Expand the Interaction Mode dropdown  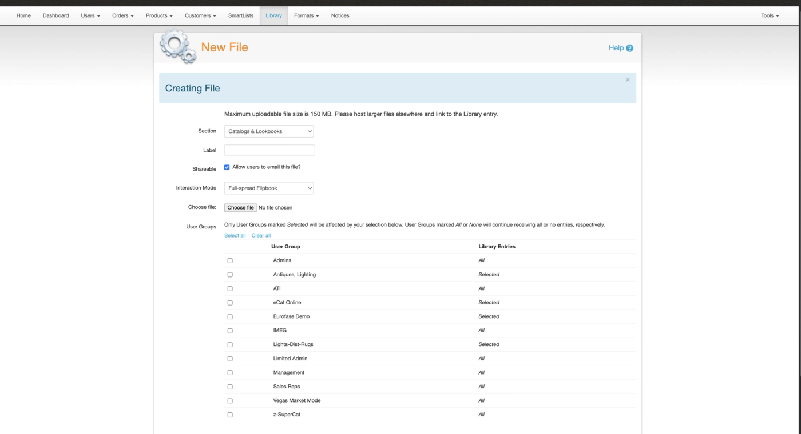tap(269, 188)
